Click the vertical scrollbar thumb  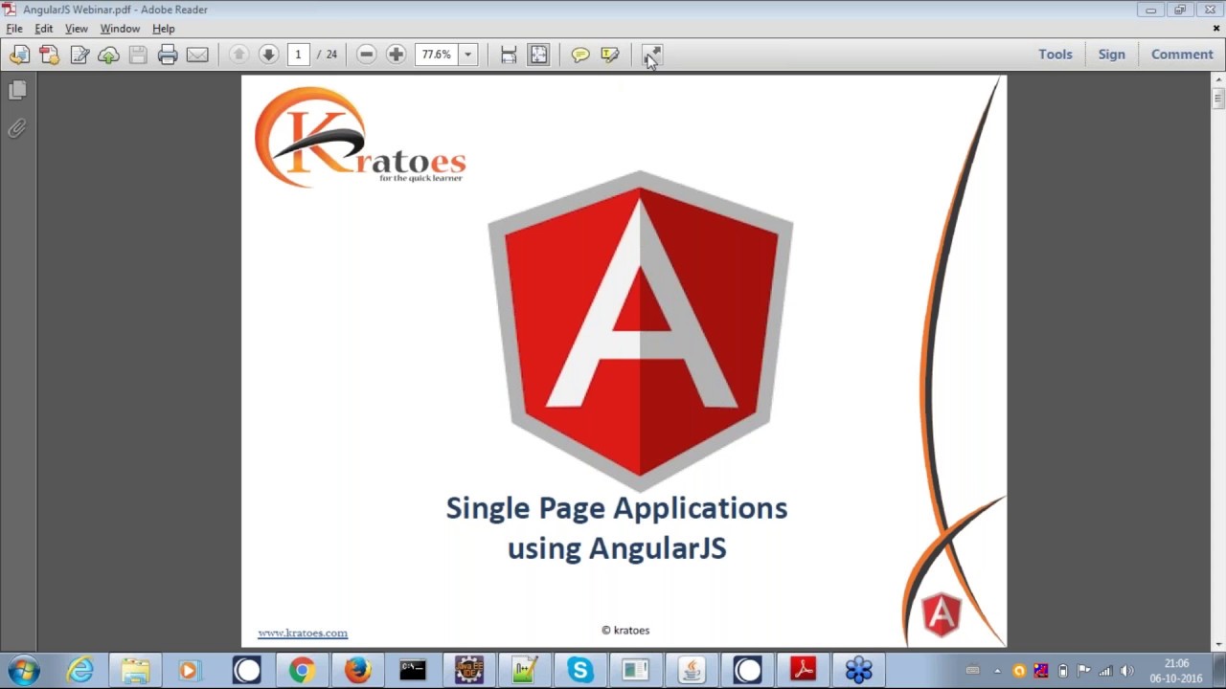[1218, 97]
